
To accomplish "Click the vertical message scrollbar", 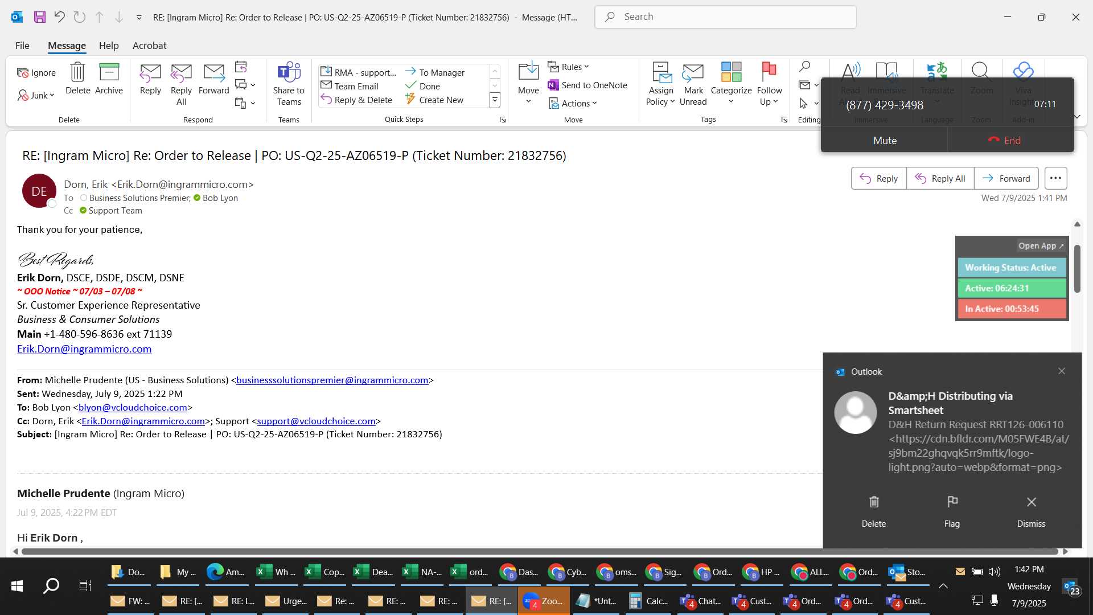I will click(x=1077, y=269).
